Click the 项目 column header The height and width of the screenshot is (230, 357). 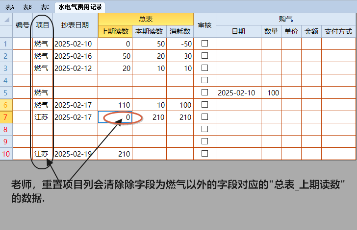(43, 25)
